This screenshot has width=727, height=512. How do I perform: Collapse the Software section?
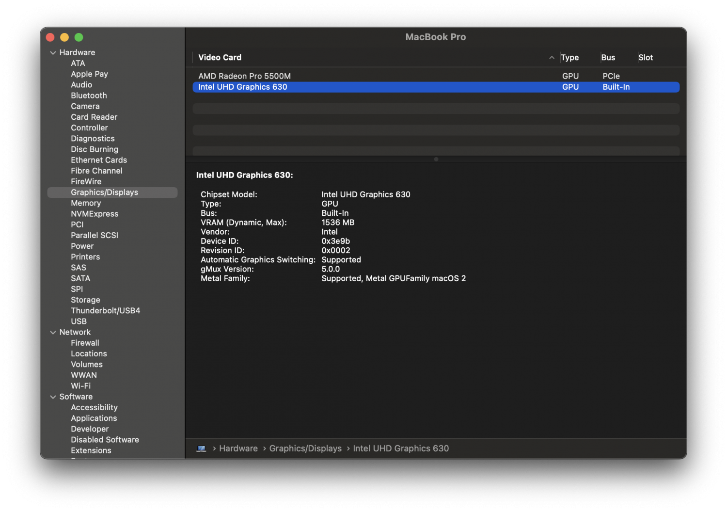coord(53,397)
